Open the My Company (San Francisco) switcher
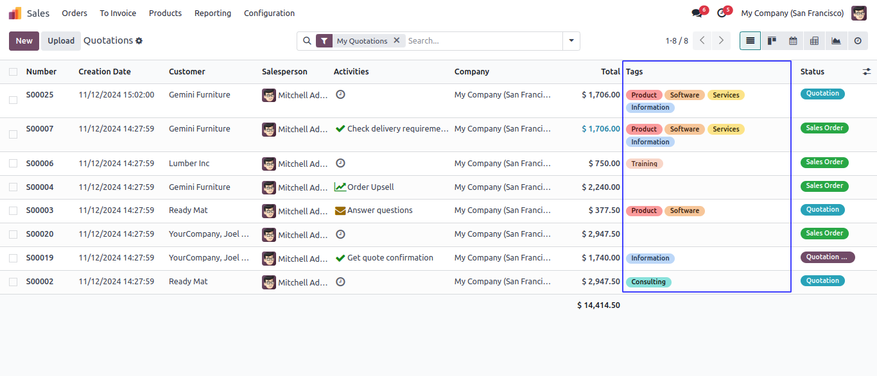Screen dimensions: 877x376 point(792,13)
